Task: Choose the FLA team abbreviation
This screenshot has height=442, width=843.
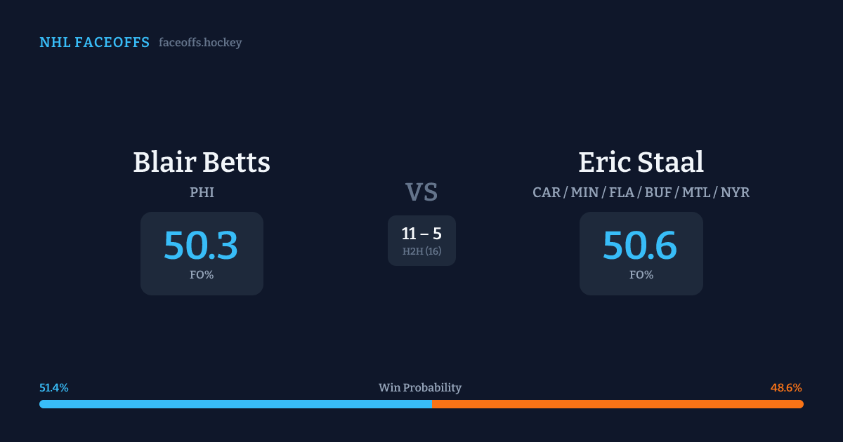Action: click(x=622, y=192)
